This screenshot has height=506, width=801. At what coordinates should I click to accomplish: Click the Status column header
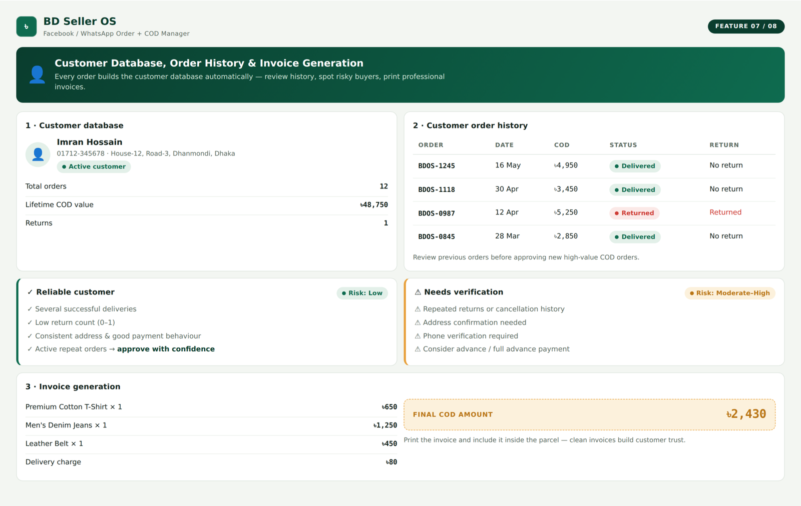point(623,145)
